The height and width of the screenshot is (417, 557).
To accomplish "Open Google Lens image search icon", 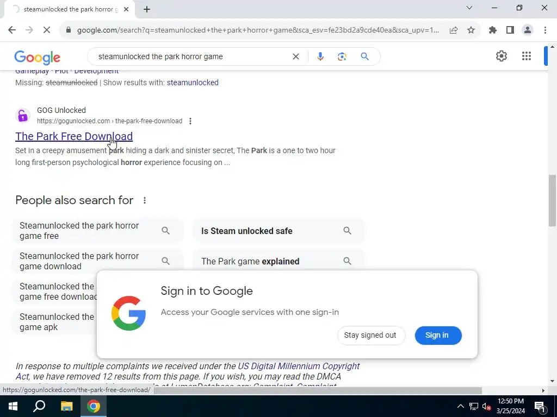I will (342, 56).
